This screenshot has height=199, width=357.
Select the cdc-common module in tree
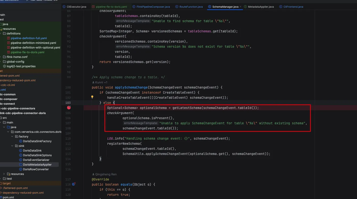tap(8, 94)
